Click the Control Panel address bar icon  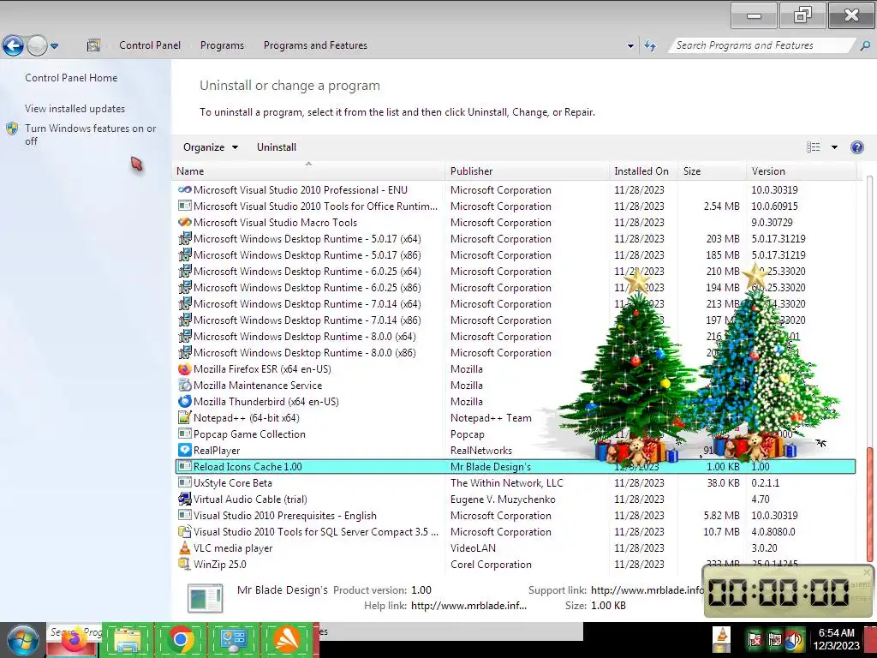click(x=93, y=45)
